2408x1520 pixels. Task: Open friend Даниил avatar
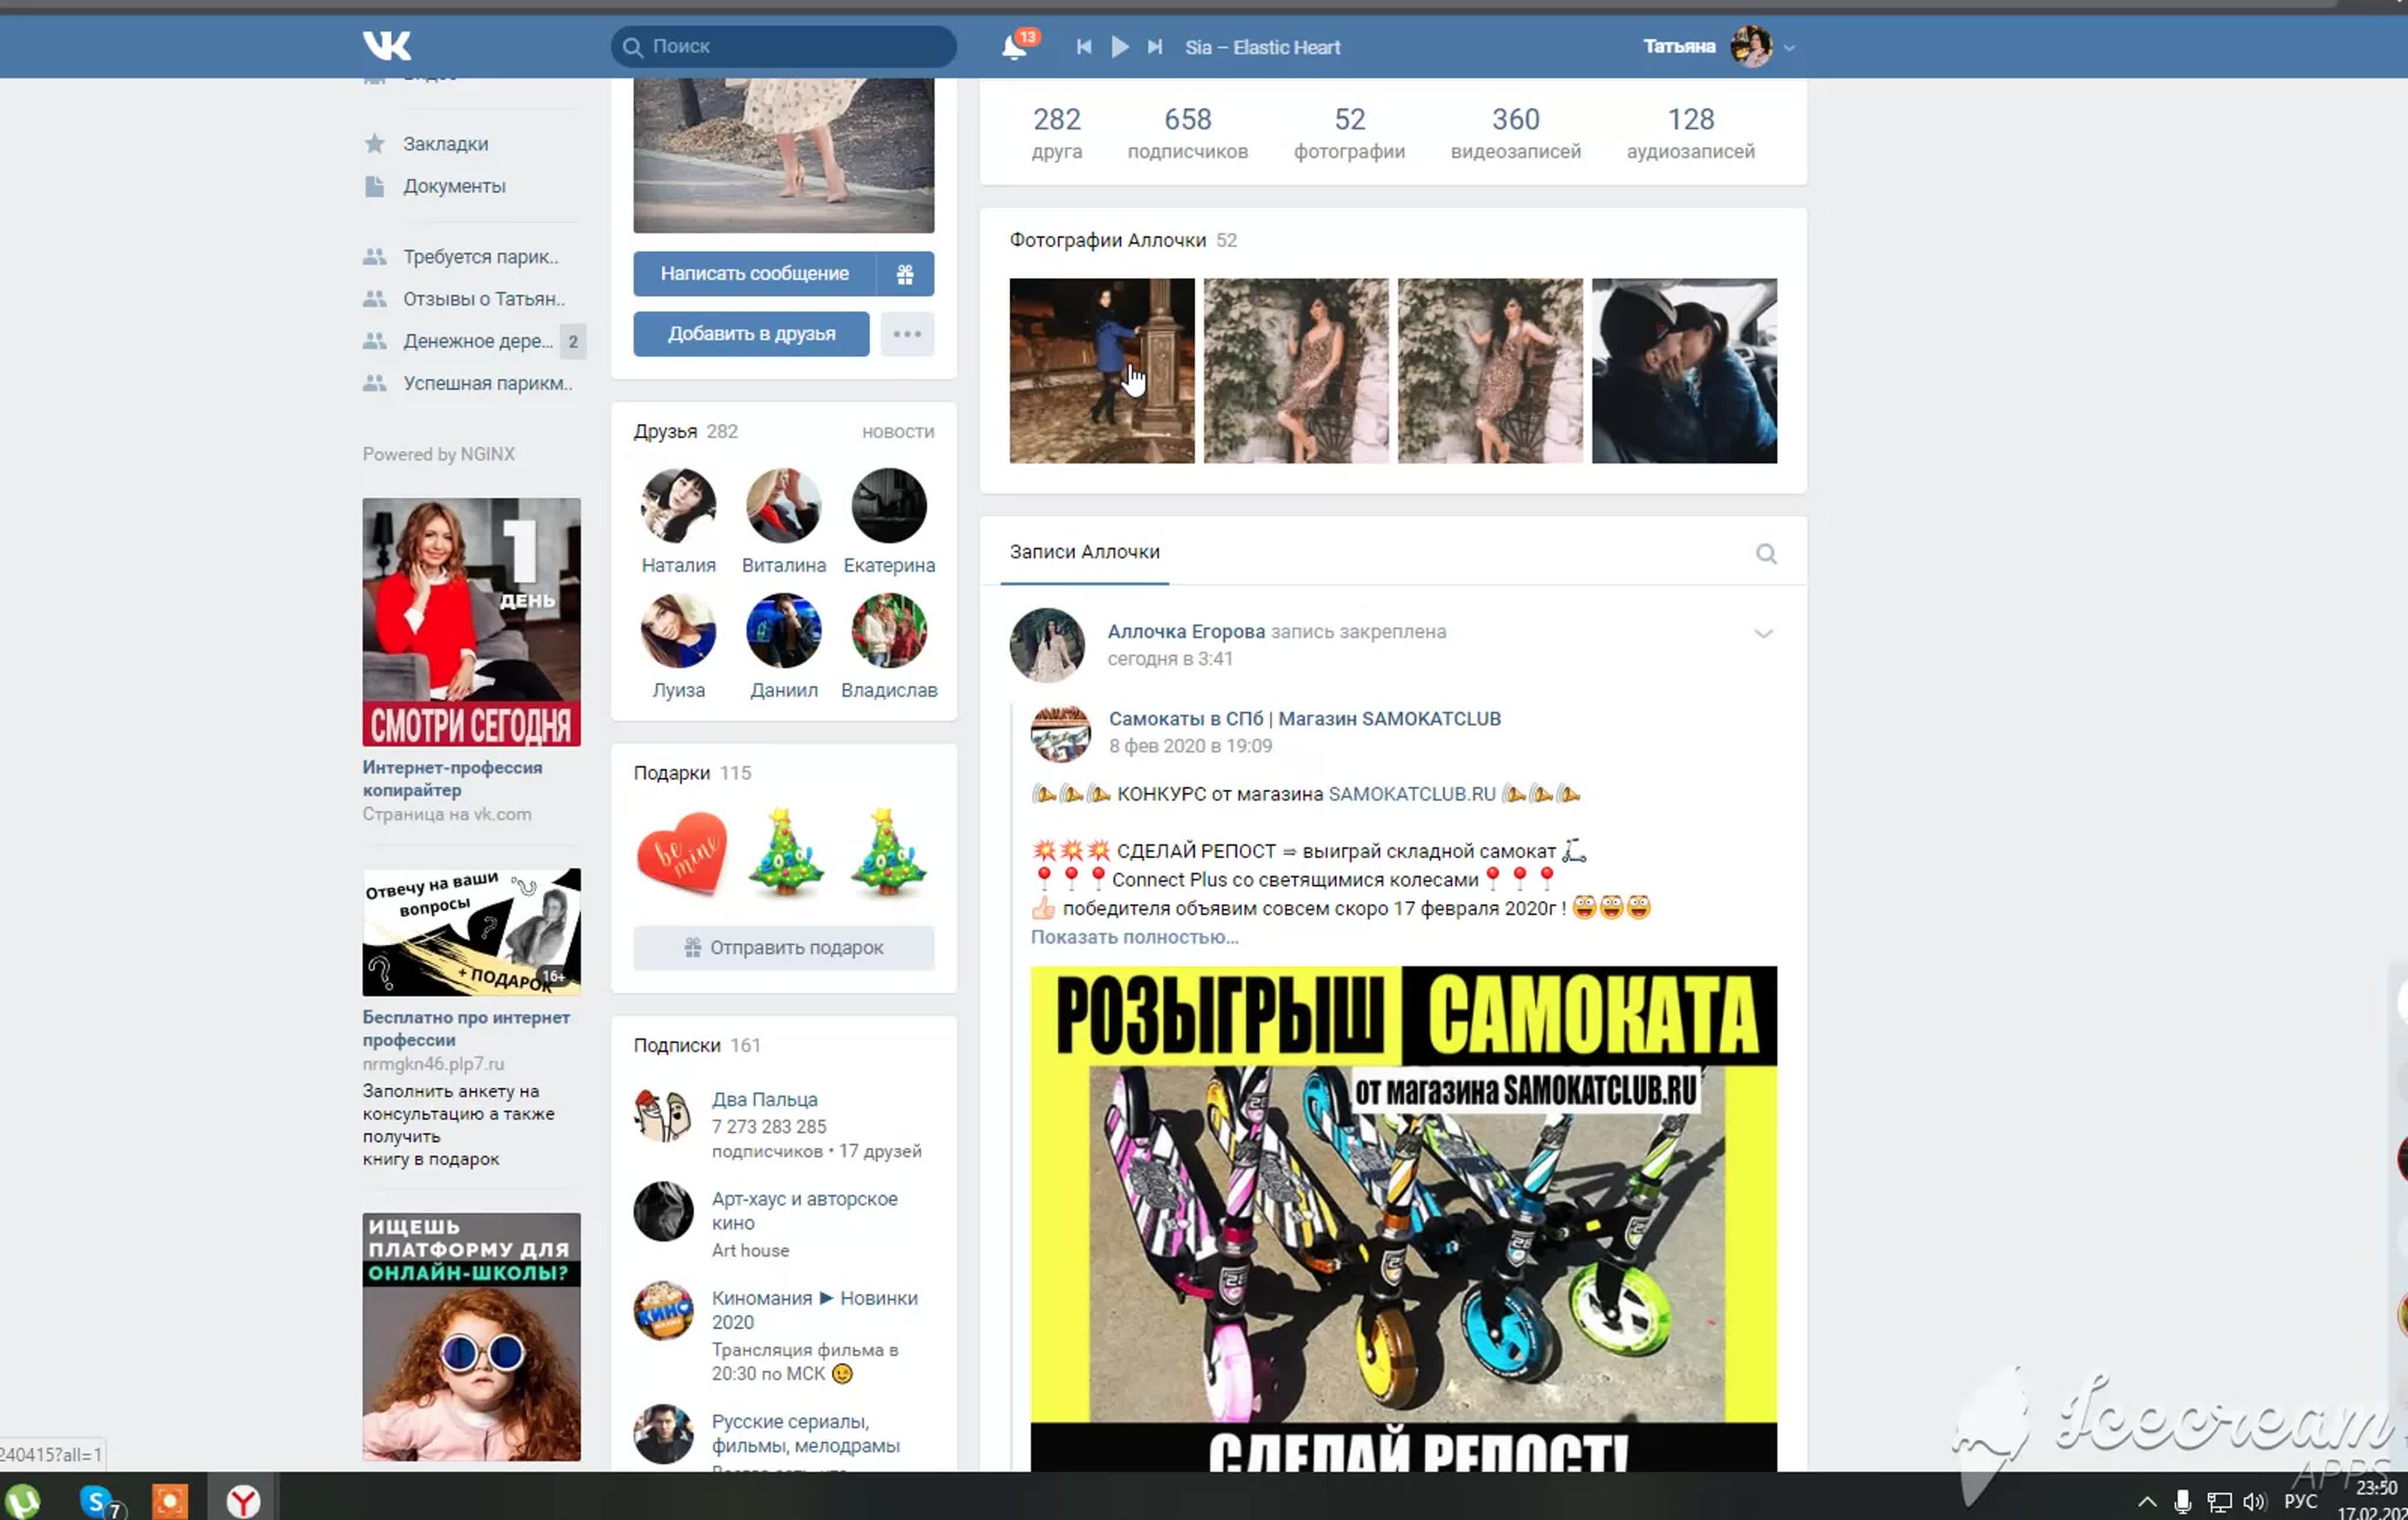coord(783,630)
